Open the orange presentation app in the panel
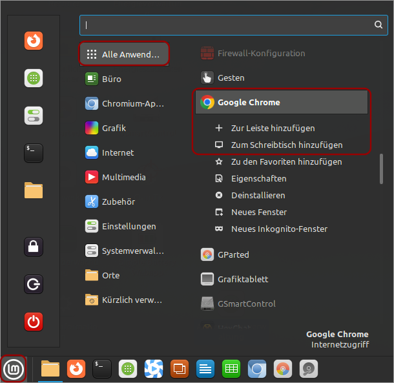The height and width of the screenshot is (383, 394). (x=180, y=369)
